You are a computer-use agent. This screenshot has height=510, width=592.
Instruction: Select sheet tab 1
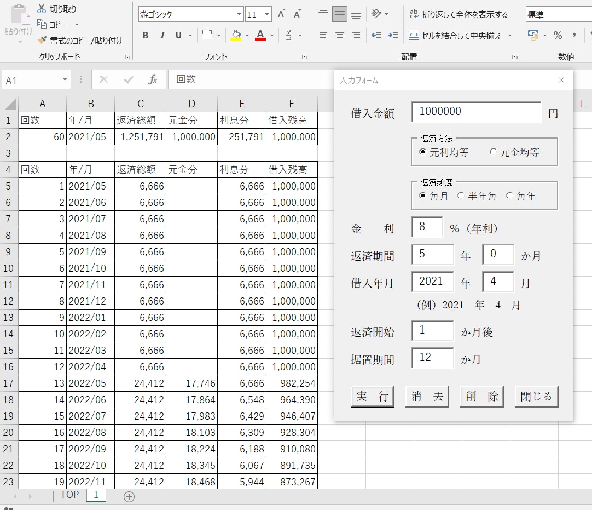point(96,495)
